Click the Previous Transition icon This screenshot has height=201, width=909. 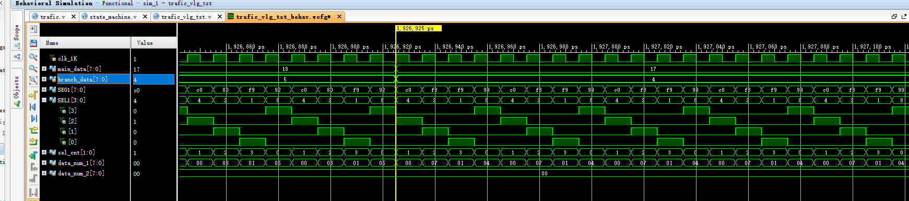(33, 130)
